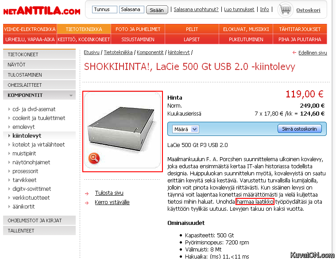Open the PELIT category tab
This screenshot has width=336, height=259.
(x=192, y=29)
